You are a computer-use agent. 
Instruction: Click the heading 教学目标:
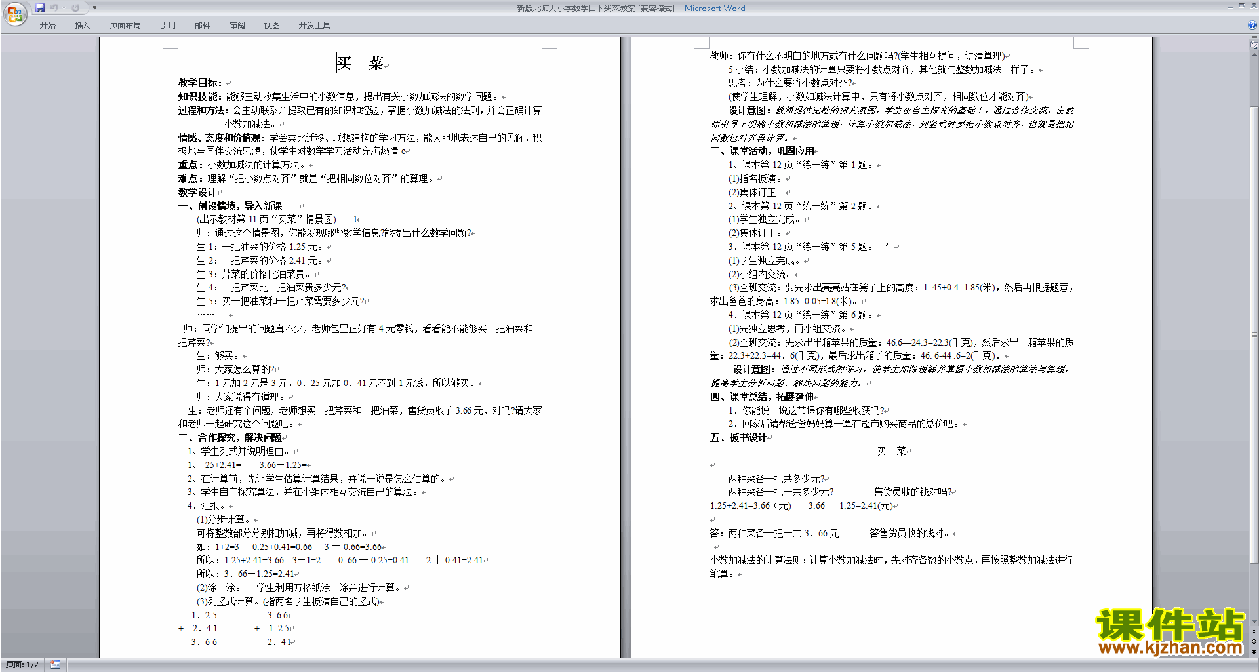point(200,83)
